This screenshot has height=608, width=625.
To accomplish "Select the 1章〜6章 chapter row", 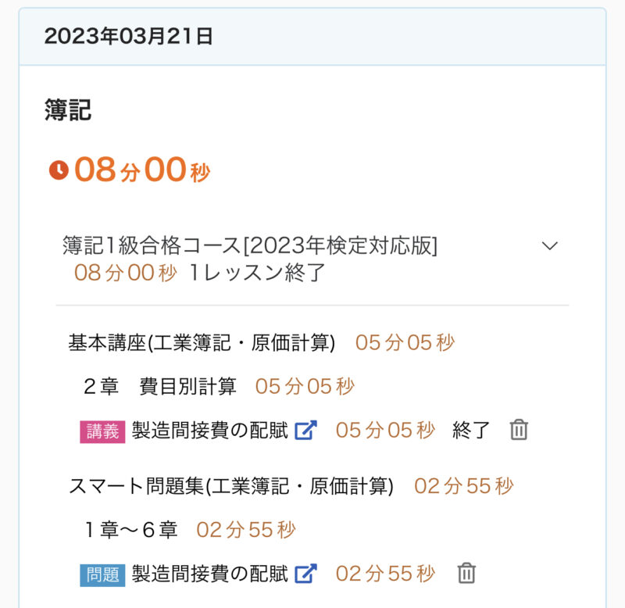I will coord(131,530).
